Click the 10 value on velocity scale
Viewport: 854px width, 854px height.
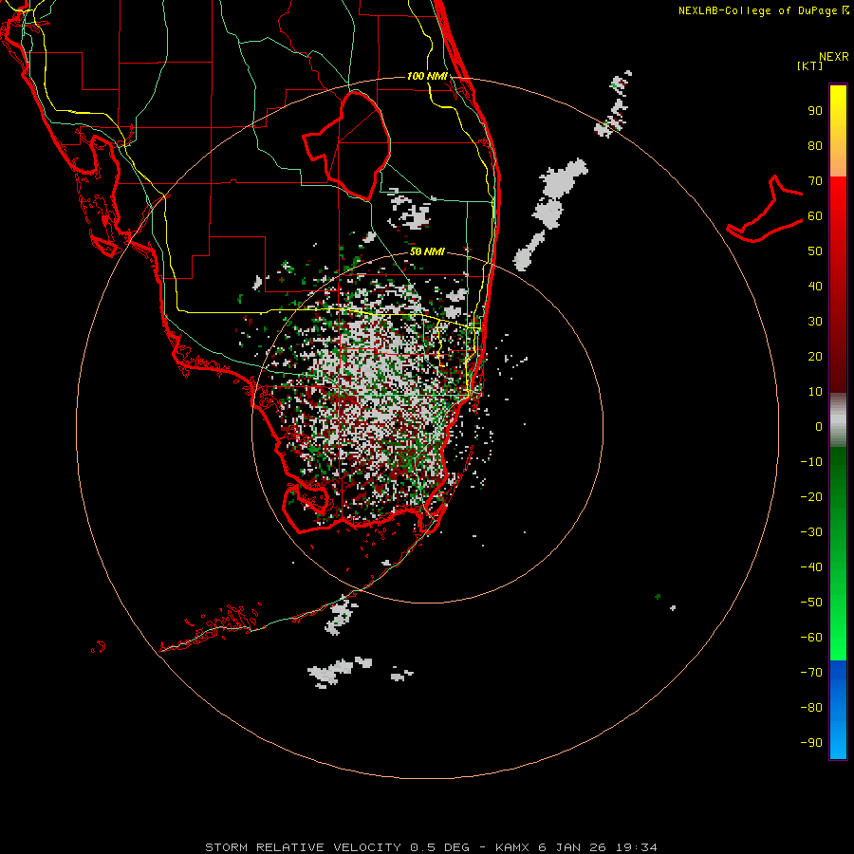coord(815,392)
